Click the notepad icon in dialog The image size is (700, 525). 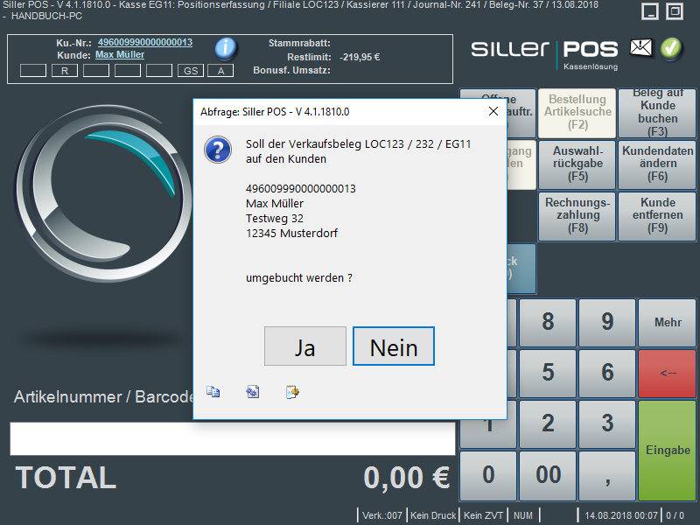pos(292,392)
